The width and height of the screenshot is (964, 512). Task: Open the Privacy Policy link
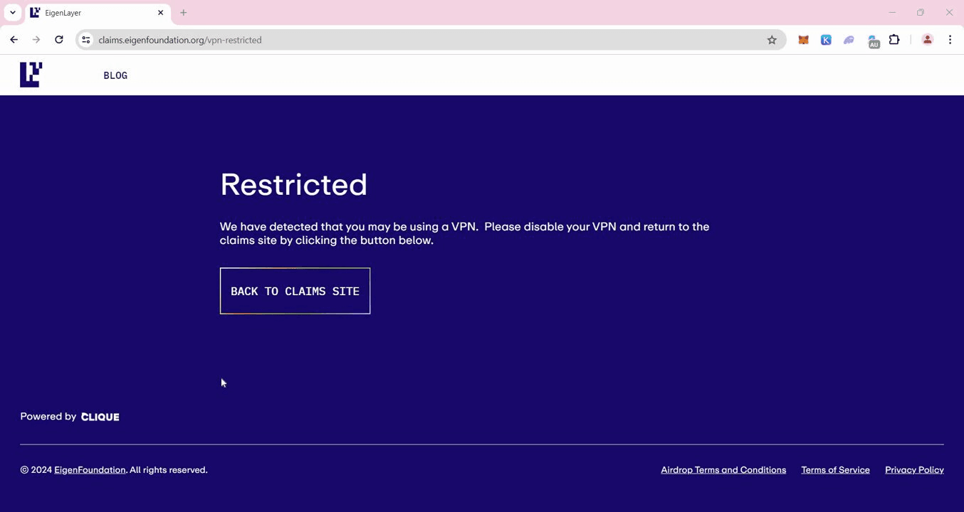coord(914,470)
